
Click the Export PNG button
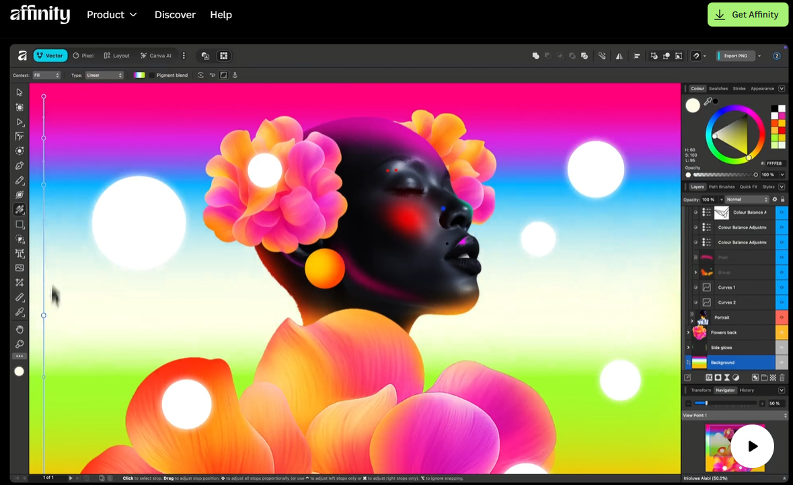735,56
